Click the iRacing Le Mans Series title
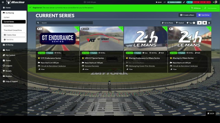 point(183,58)
